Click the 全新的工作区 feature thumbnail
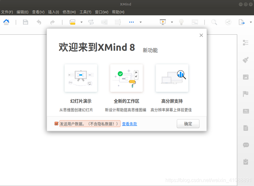Screen dimensions: 254x186 tap(126, 78)
